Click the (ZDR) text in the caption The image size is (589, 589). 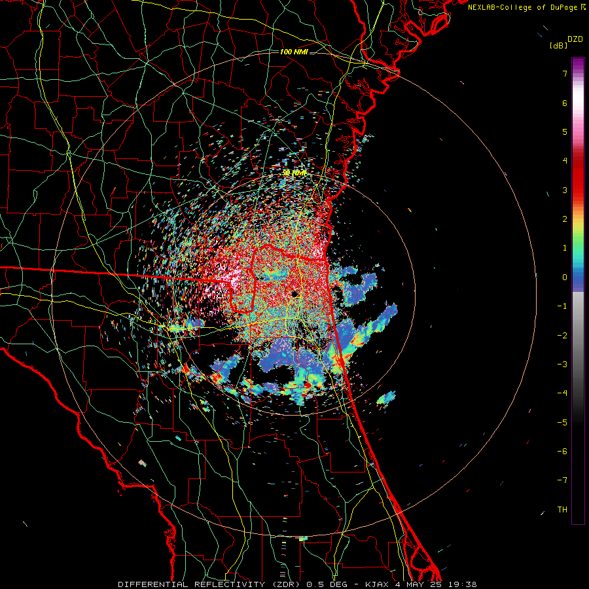[285, 584]
